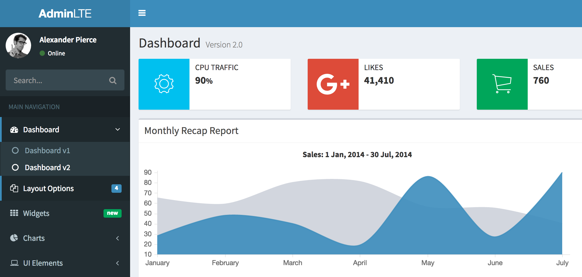Click the blue 4 badge on Layout Options

117,188
